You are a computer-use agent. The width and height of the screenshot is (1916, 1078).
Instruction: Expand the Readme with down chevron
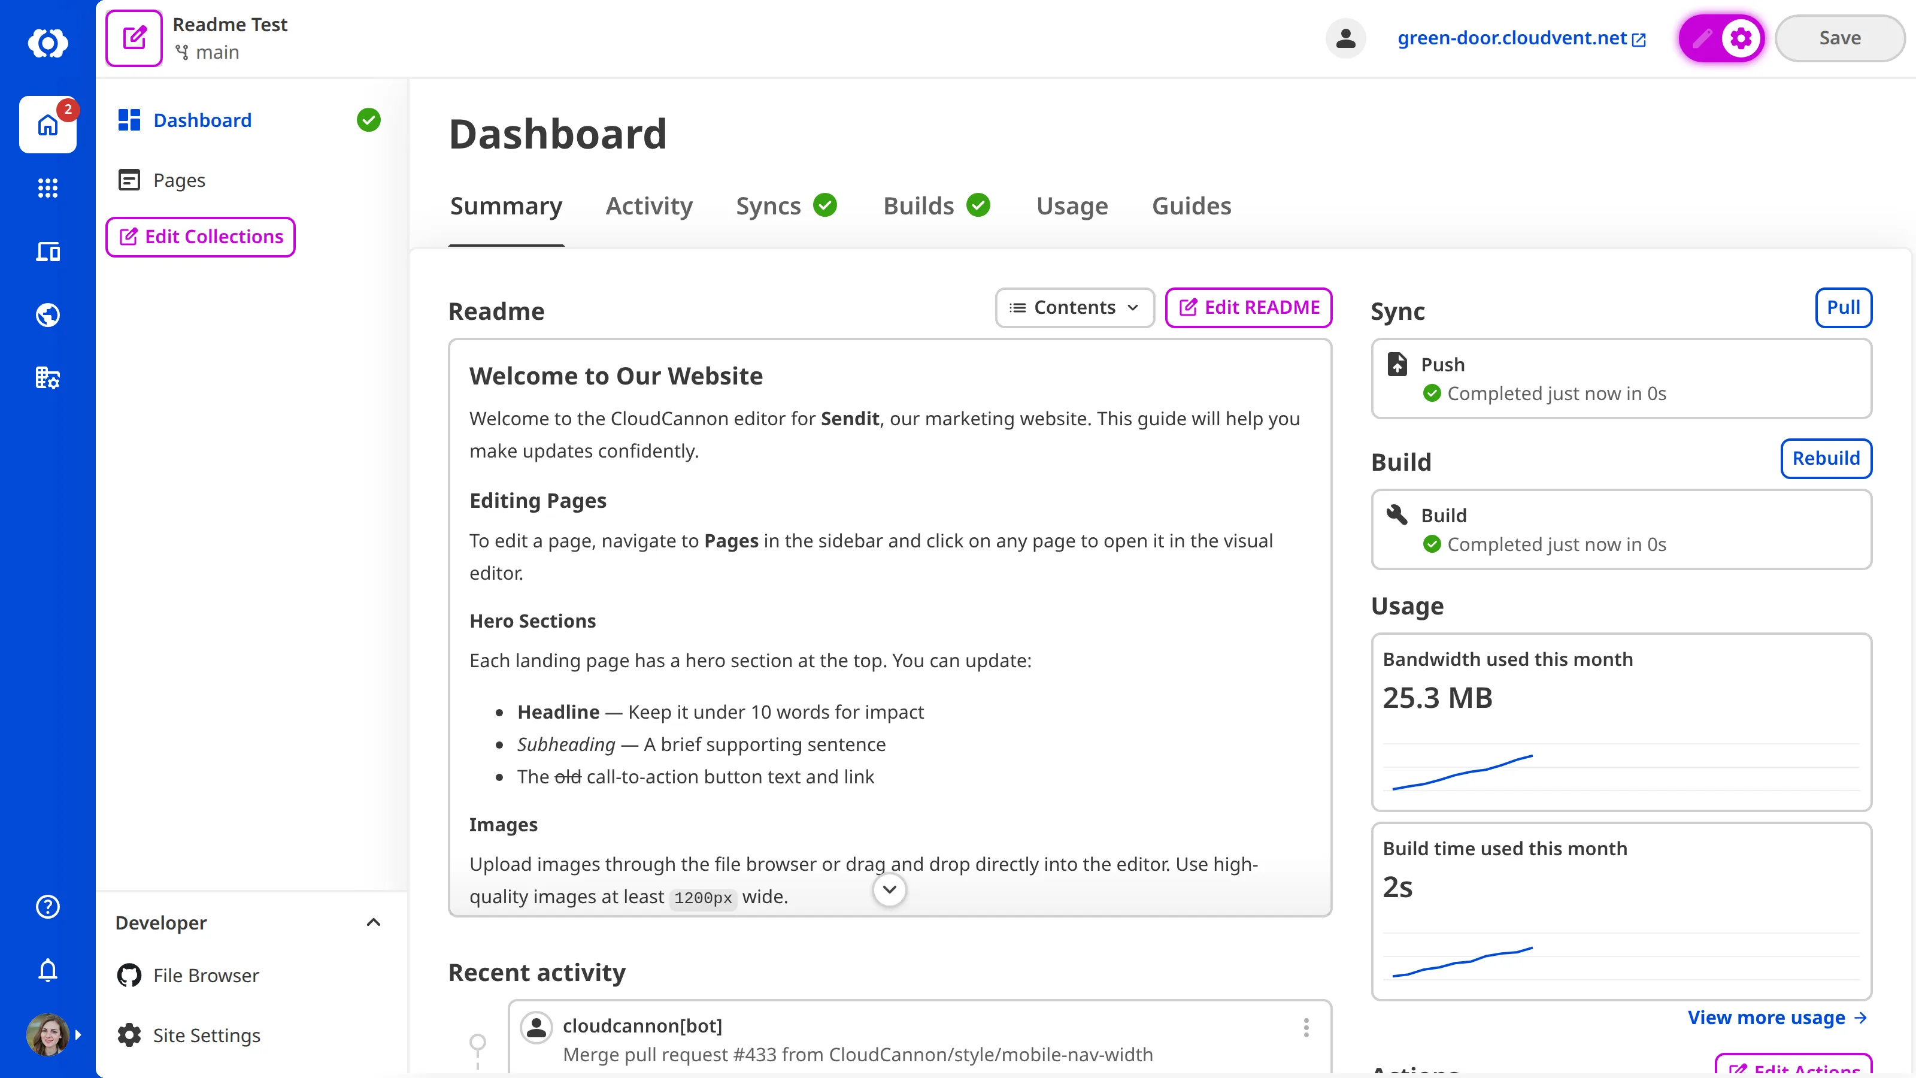coord(890,889)
